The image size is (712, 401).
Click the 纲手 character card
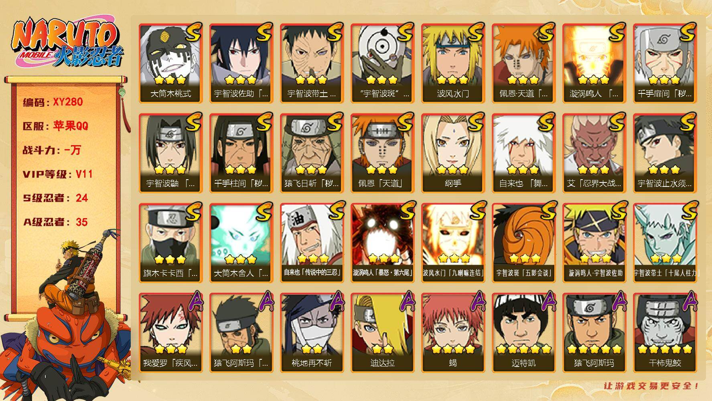(x=453, y=153)
